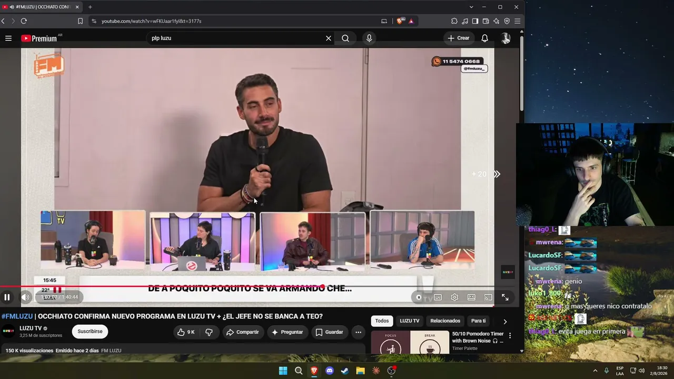Open a new browser tab
Viewport: 674px width, 379px height.
(90, 7)
